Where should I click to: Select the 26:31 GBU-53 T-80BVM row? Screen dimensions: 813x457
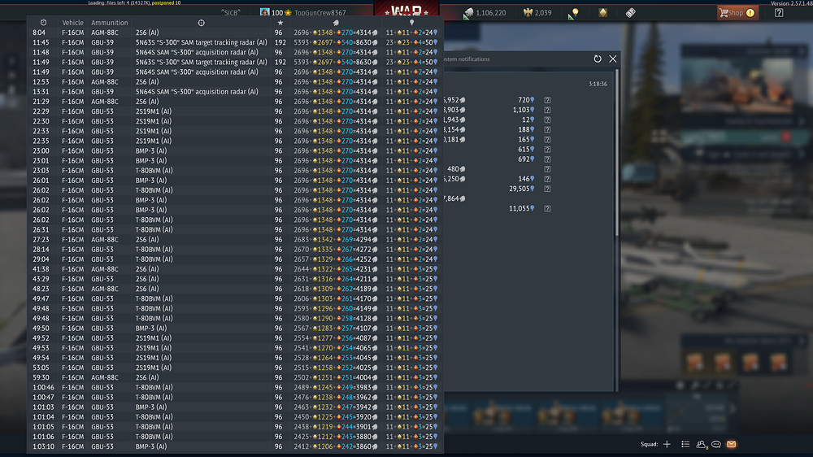(236, 230)
